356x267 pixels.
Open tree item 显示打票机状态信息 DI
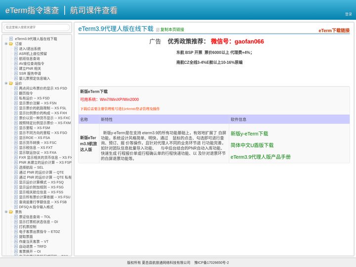coord(39,222)
